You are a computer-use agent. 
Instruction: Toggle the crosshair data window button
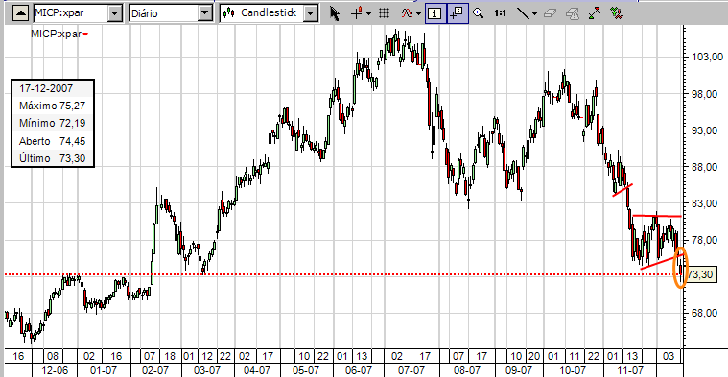457,13
